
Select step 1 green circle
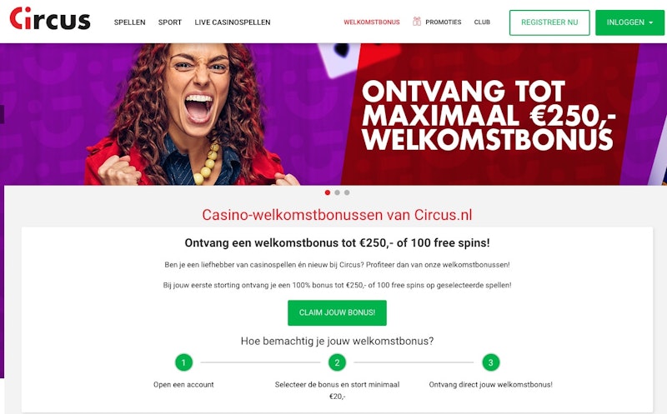pos(183,362)
